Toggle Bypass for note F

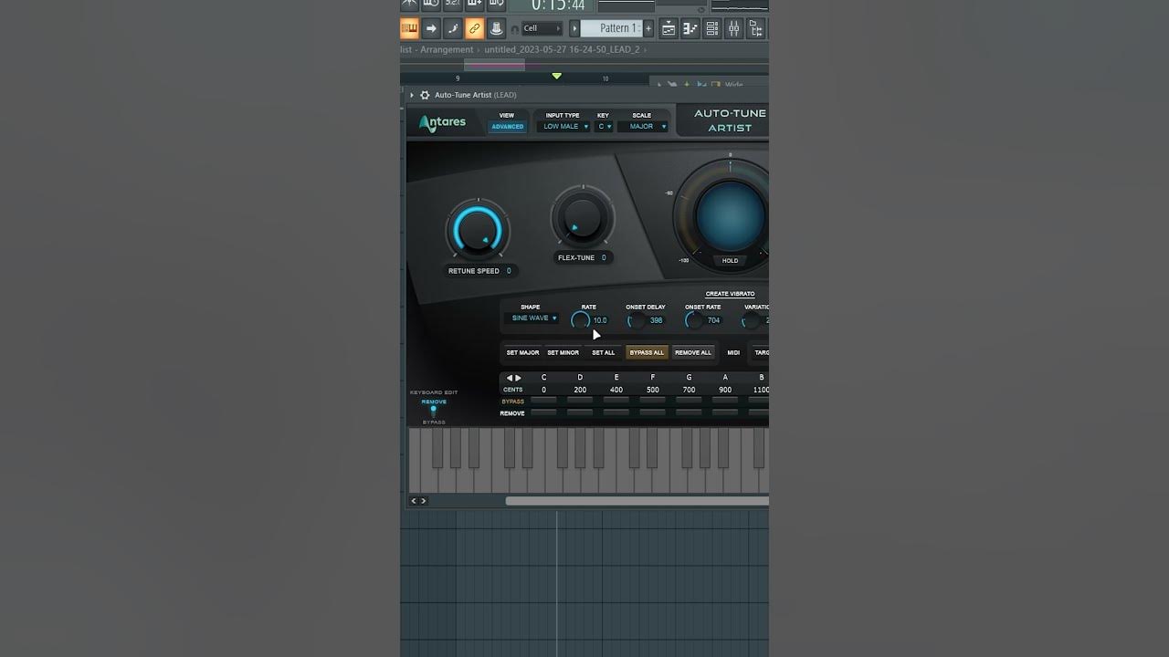pyautogui.click(x=652, y=401)
